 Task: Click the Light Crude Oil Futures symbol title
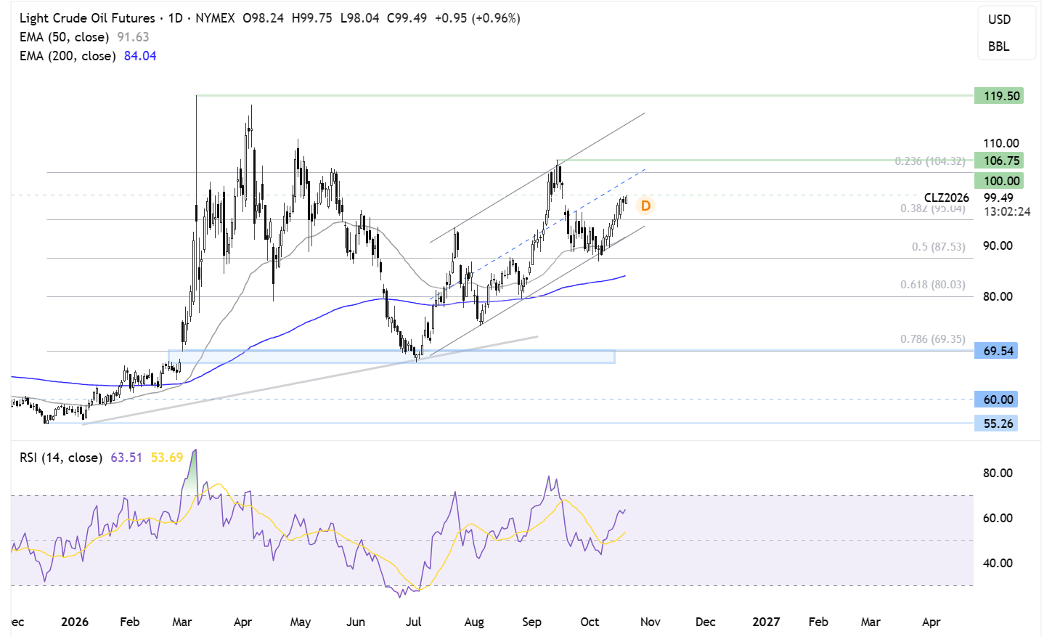pos(87,18)
